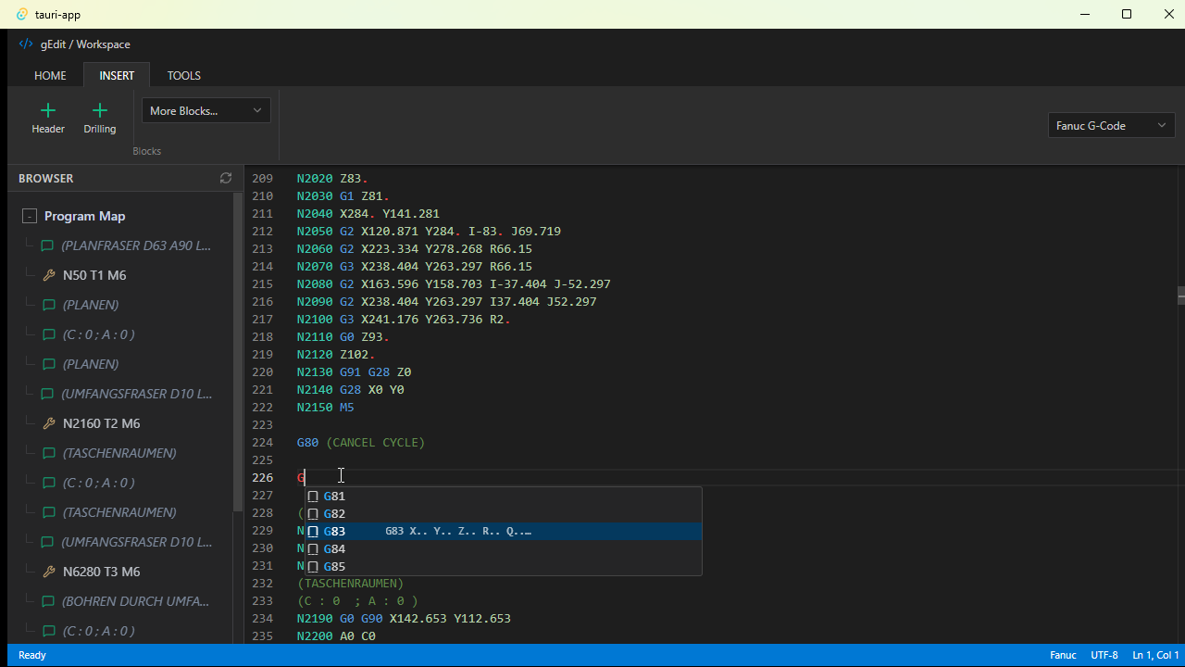The width and height of the screenshot is (1185, 667).
Task: Refresh the Browser panel
Action: [x=226, y=178]
